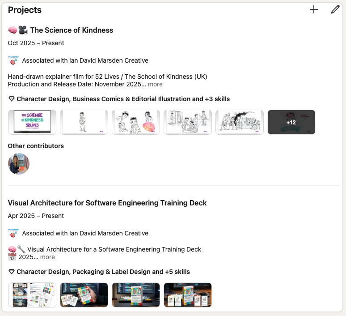Open kids with pink brain sketch thumbnail

click(x=136, y=122)
